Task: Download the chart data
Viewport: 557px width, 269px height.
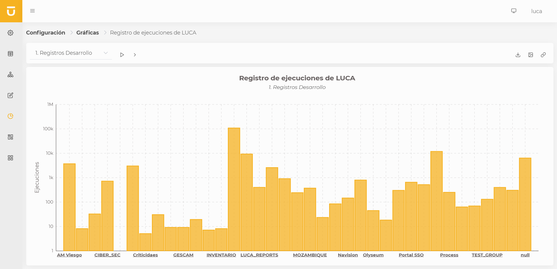Action: point(518,55)
